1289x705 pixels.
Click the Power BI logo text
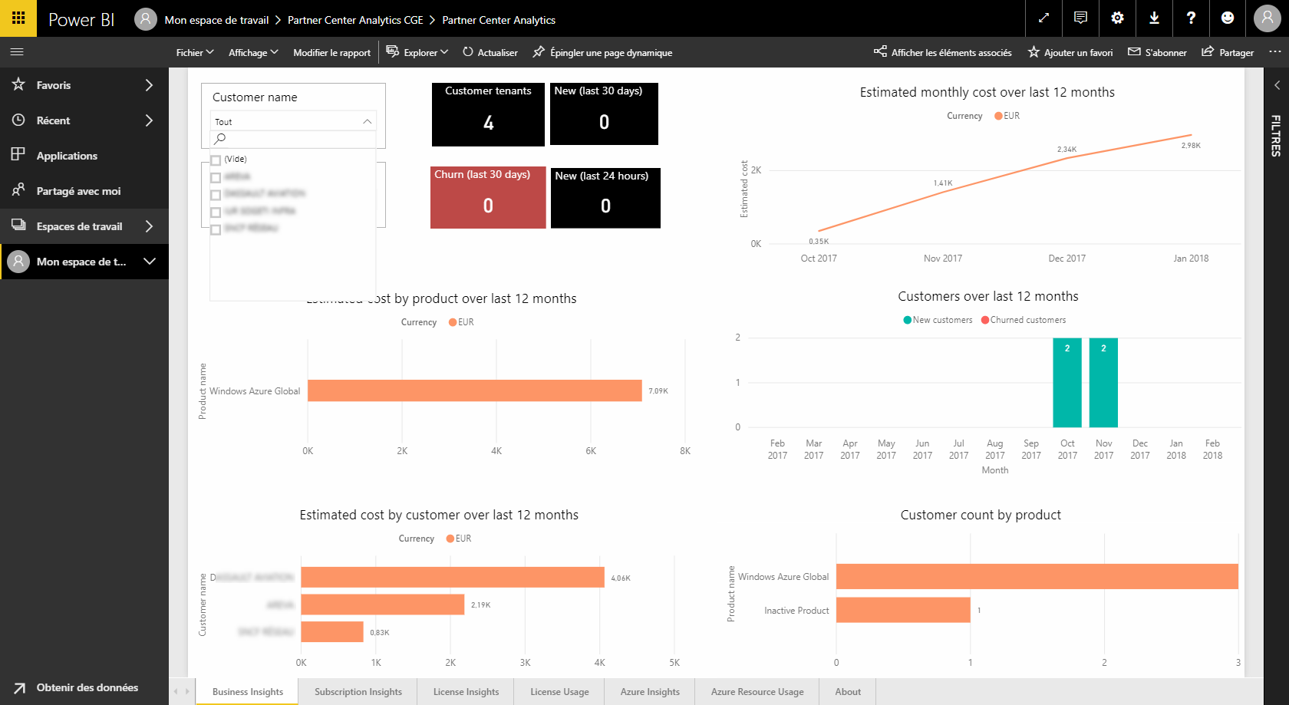(x=81, y=20)
